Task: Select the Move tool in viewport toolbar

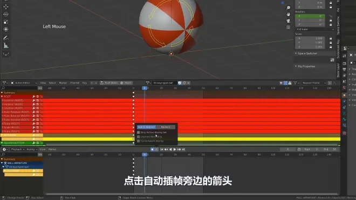Action: [6, 6]
